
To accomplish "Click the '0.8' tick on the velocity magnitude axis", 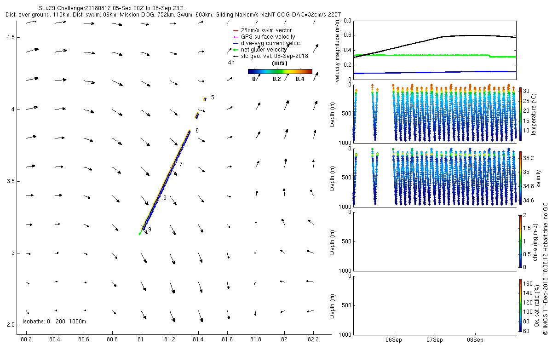I will coord(348,21).
